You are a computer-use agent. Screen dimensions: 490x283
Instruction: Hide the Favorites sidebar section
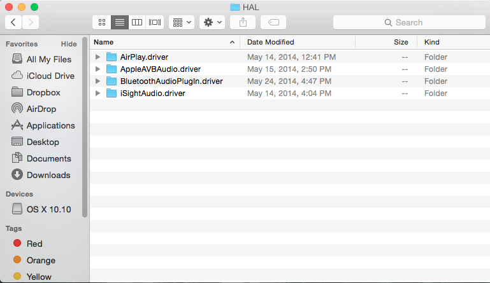(69, 44)
